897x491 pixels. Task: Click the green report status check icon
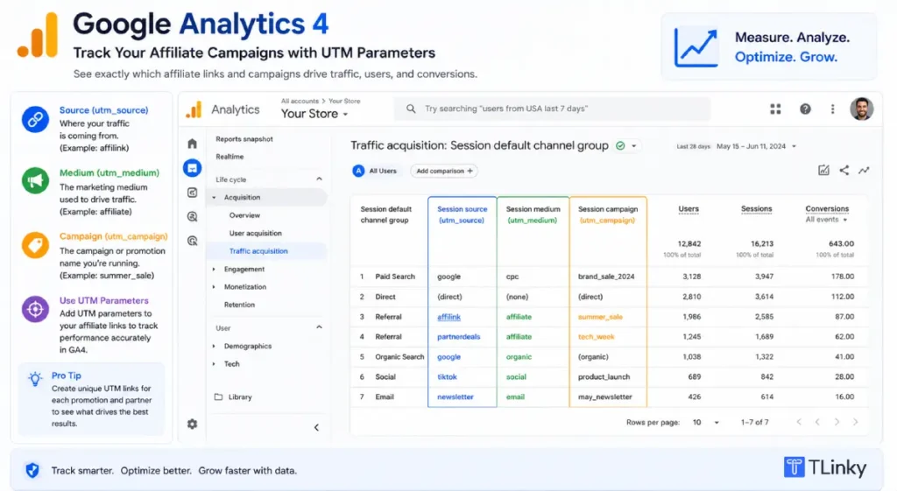620,146
